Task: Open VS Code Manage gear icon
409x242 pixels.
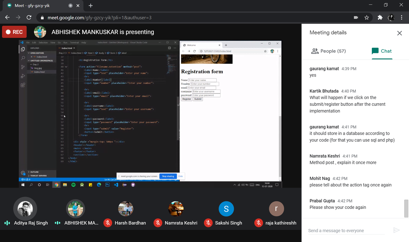Action: click(x=23, y=173)
